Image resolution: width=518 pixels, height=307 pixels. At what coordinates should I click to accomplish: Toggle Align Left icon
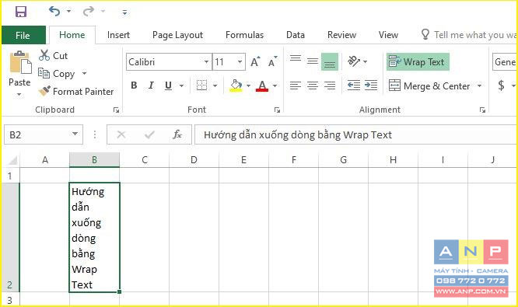(296, 85)
